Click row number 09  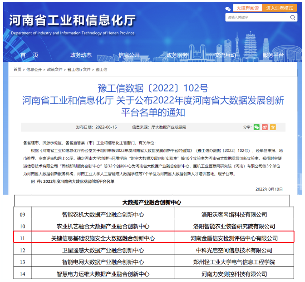pos(22,215)
